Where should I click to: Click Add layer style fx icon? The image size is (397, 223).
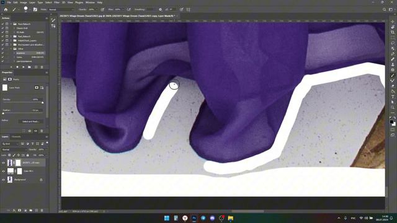tap(14, 211)
